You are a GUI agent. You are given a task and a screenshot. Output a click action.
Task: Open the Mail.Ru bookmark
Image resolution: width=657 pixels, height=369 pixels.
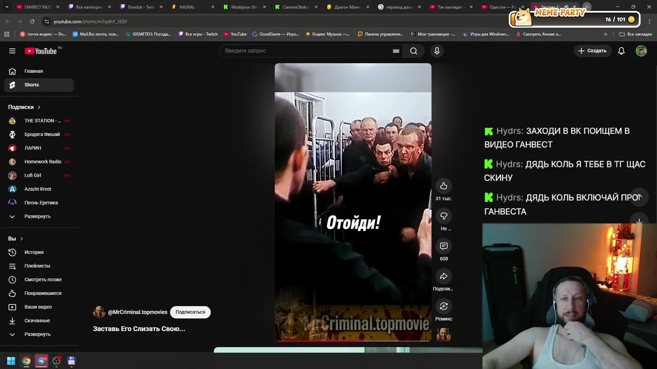(95, 34)
